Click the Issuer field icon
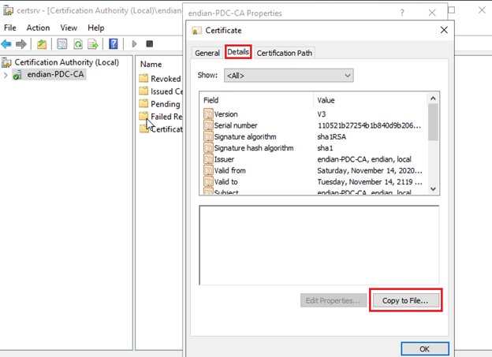The image size is (492, 357). point(208,158)
